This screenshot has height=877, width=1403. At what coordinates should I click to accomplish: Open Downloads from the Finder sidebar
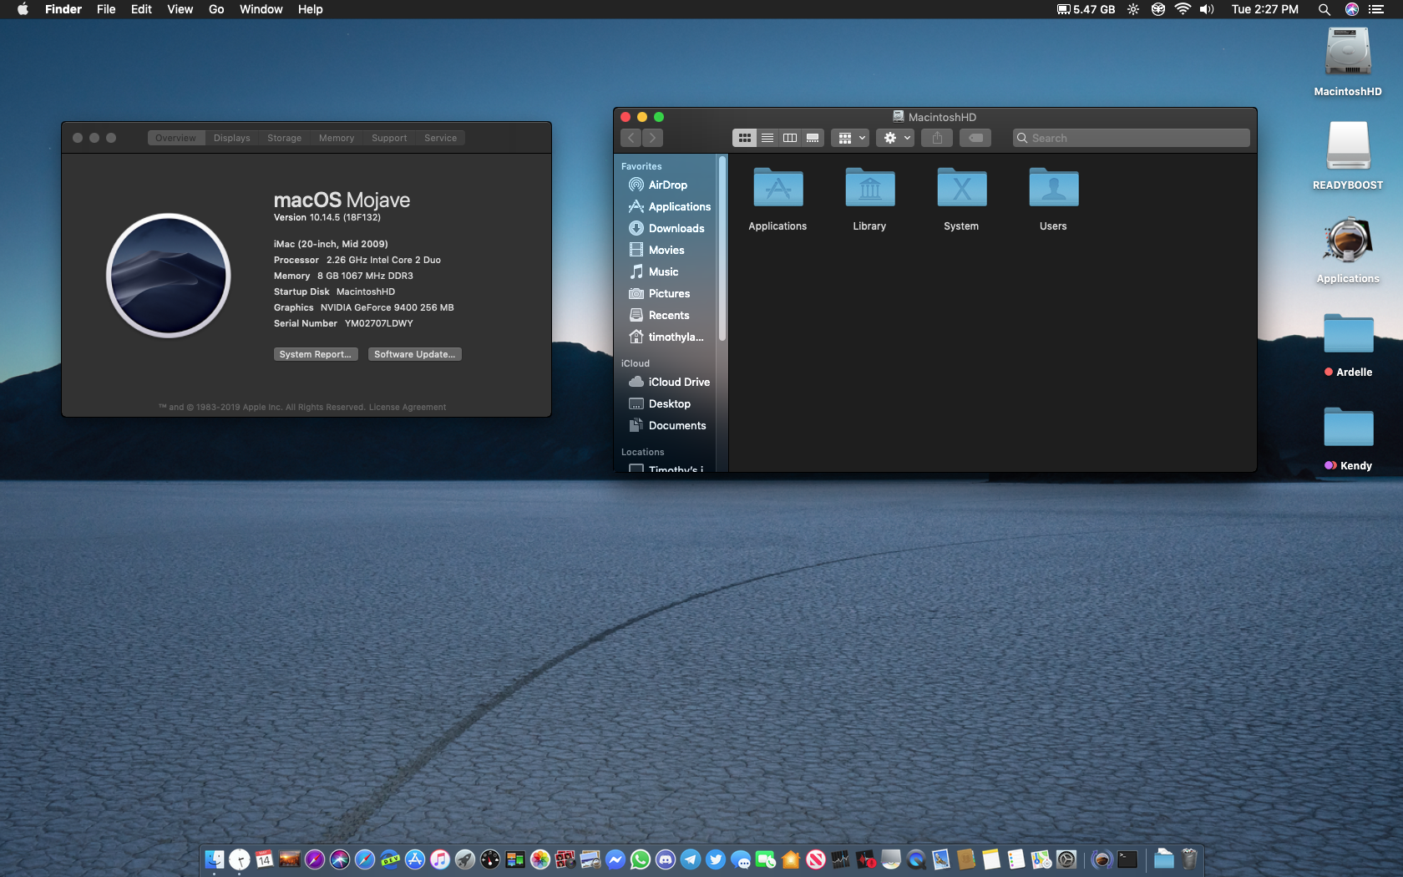[x=666, y=228]
